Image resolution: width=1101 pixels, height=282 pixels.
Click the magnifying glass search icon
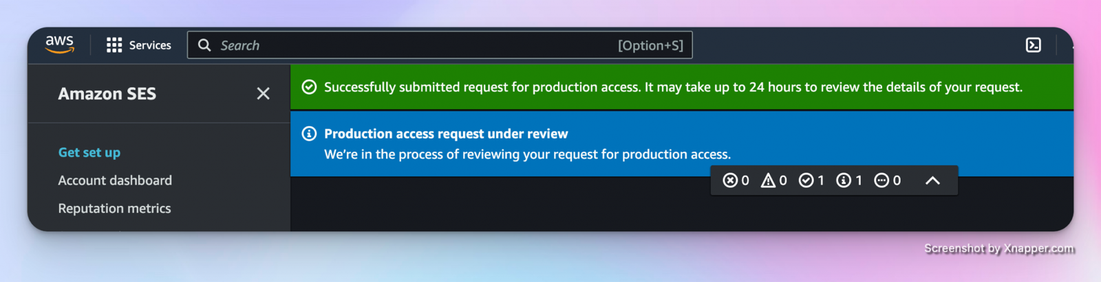(x=204, y=45)
